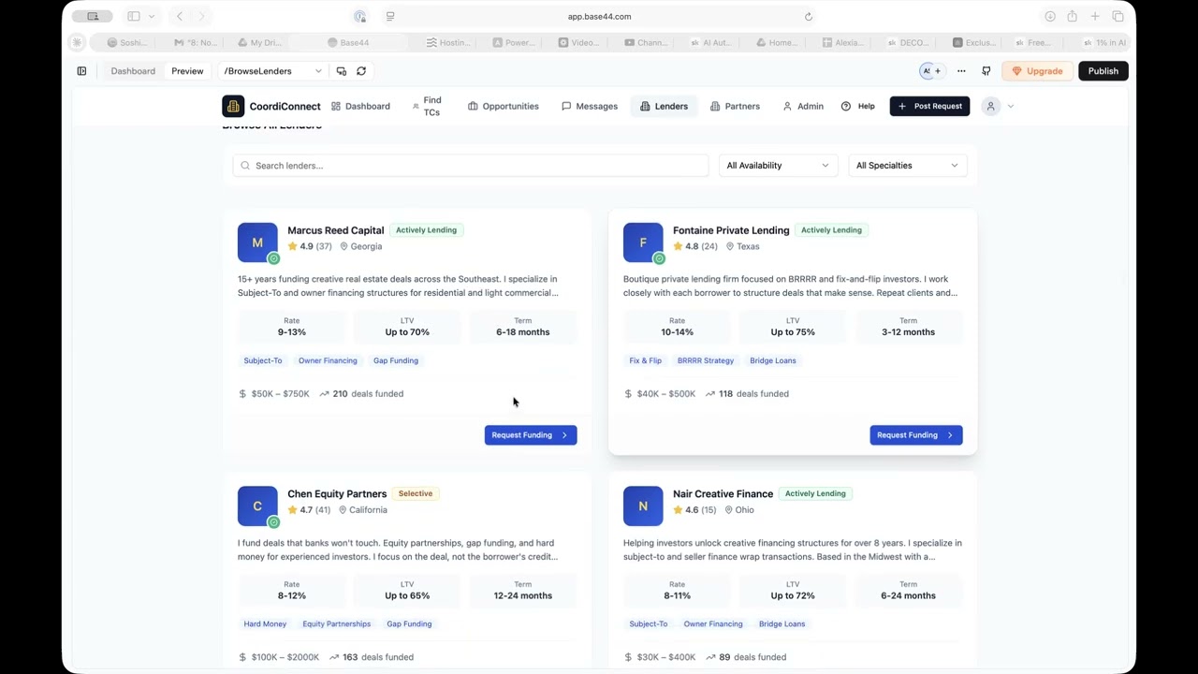Request Funding from Marcus Reed Capital
The width and height of the screenshot is (1198, 674).
pyautogui.click(x=531, y=434)
